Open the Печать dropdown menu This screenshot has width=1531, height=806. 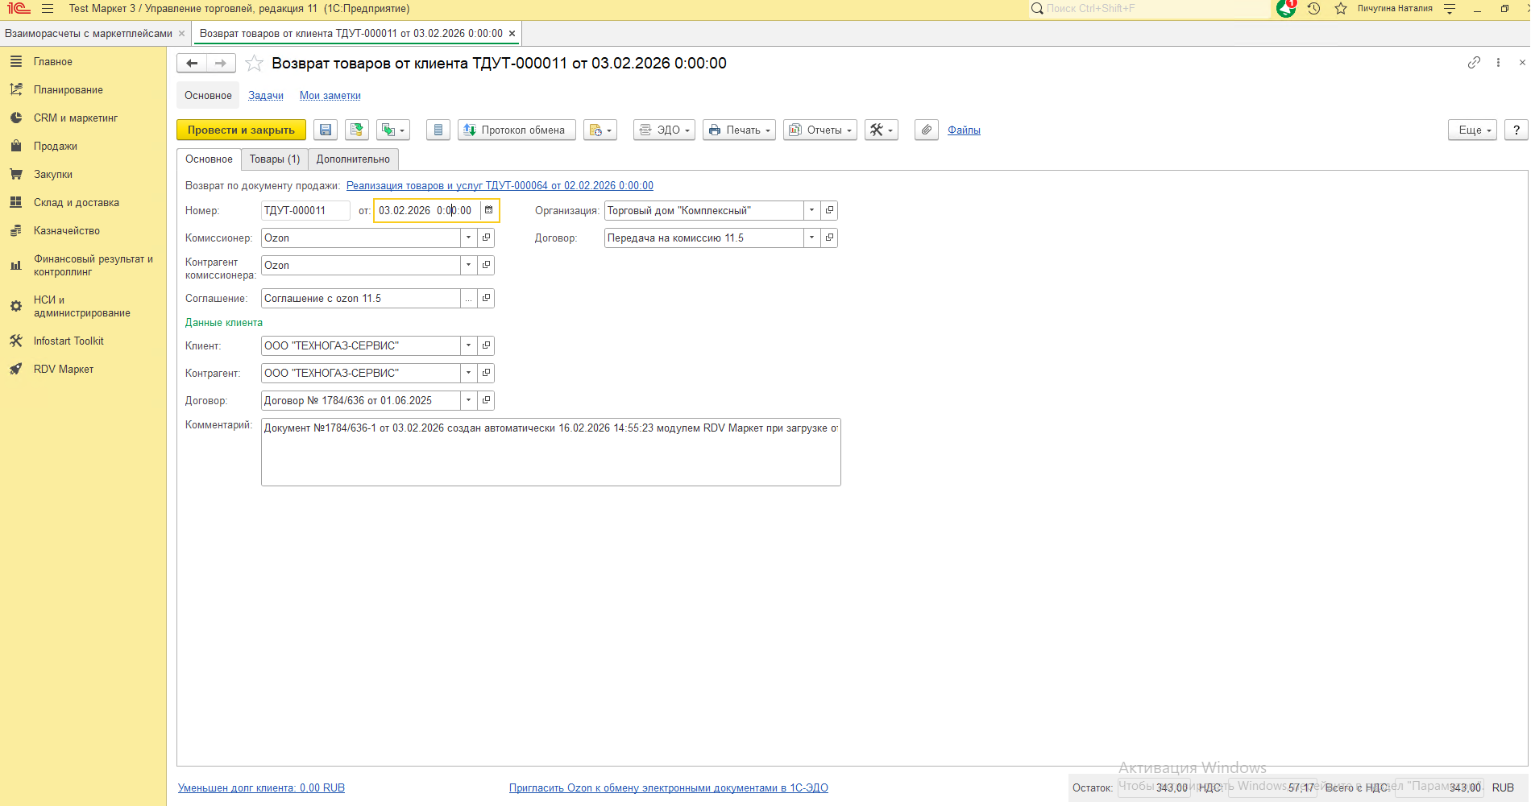tap(739, 130)
